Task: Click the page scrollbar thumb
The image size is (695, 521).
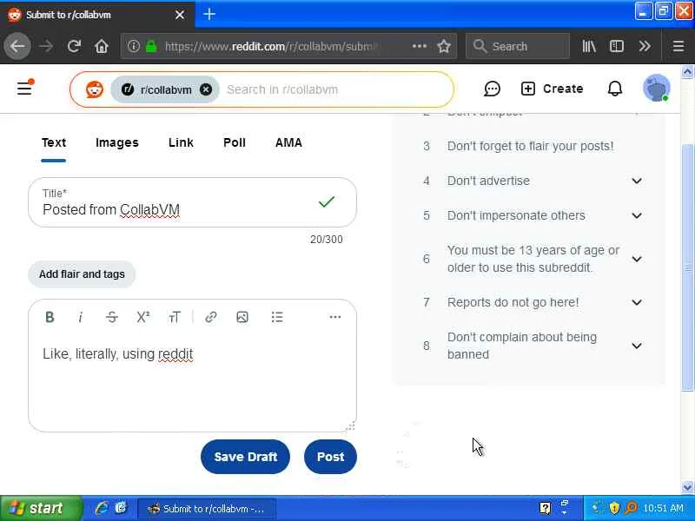Action: (687, 267)
